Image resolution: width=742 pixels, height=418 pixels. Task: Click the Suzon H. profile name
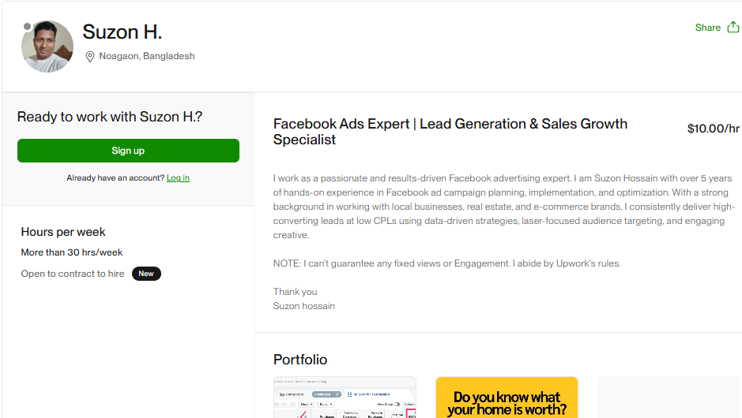(122, 32)
